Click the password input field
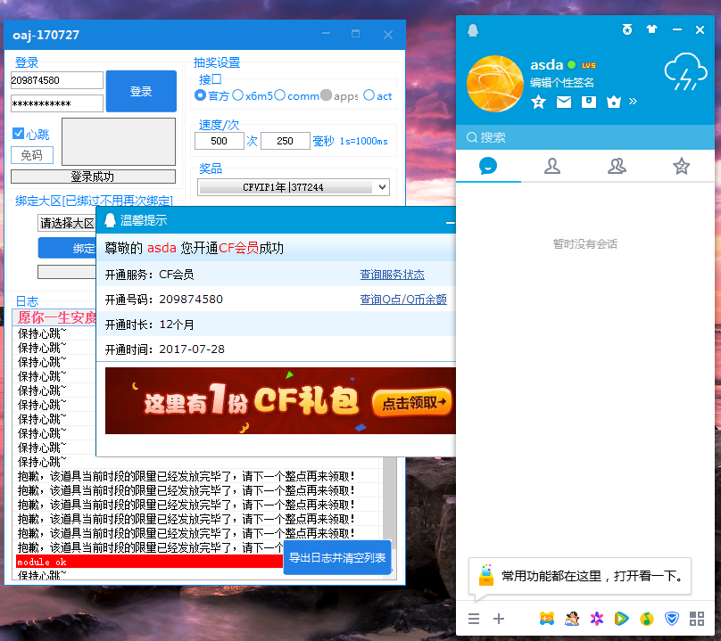721x641 pixels. (x=56, y=103)
